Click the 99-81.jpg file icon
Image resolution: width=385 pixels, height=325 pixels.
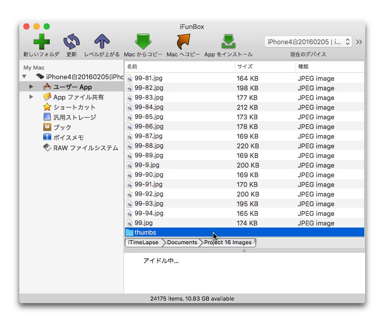pyautogui.click(x=130, y=78)
